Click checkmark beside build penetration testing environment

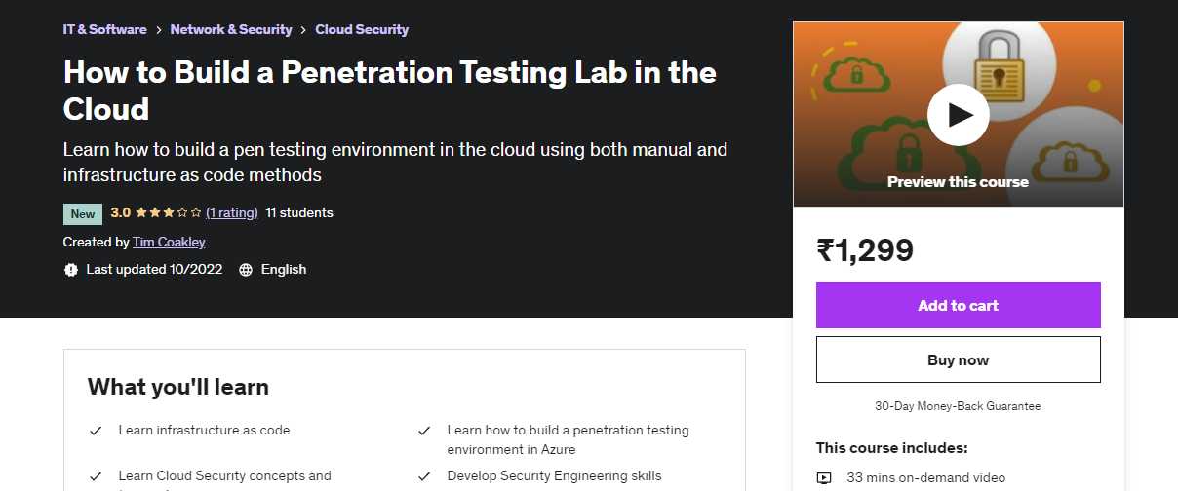(424, 431)
